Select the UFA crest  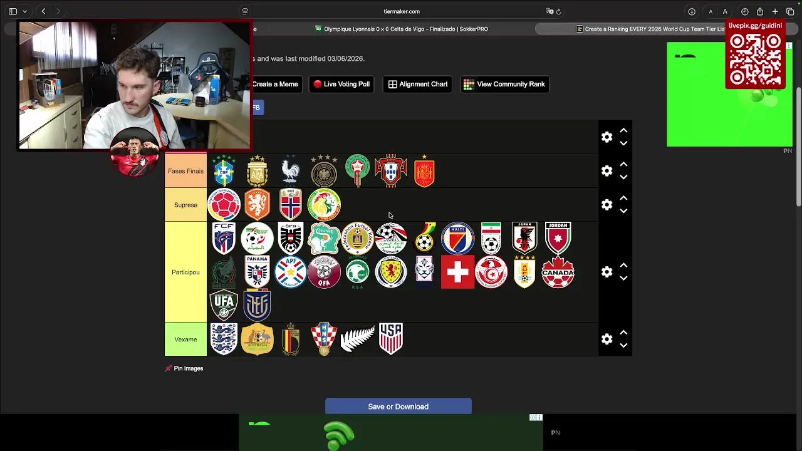point(224,305)
